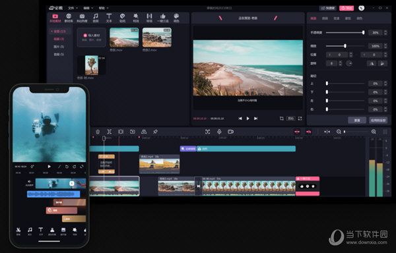The height and width of the screenshot is (253, 396).
Task: Open the 文件 menu dropdown
Action: 73,8
